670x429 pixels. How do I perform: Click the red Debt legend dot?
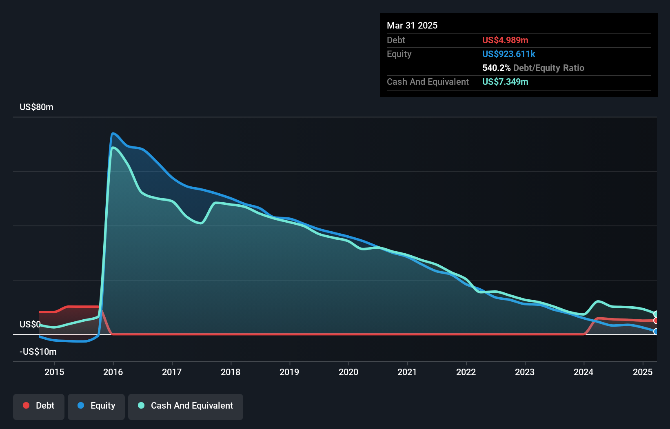click(26, 405)
